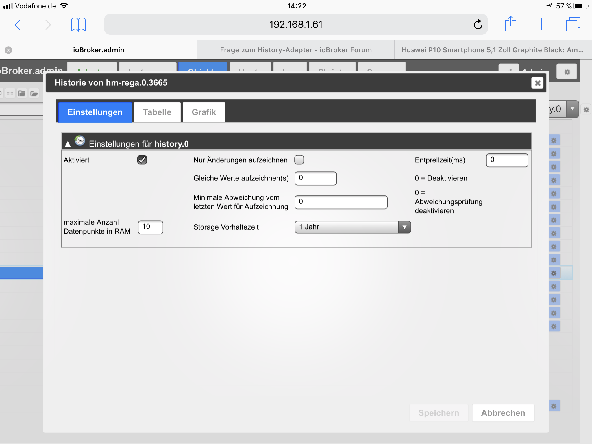This screenshot has width=592, height=444.
Task: Reload the page with refresh icon
Action: pos(478,25)
